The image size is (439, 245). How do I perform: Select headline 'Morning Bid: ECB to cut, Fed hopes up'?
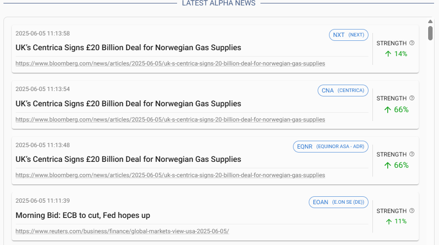point(83,215)
